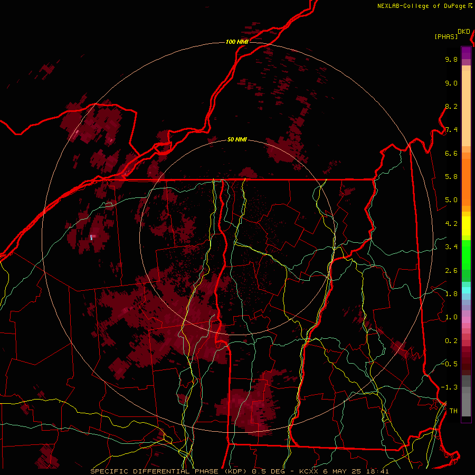Select the 7.4 scale label
The height and width of the screenshot is (475, 475).
coord(451,130)
